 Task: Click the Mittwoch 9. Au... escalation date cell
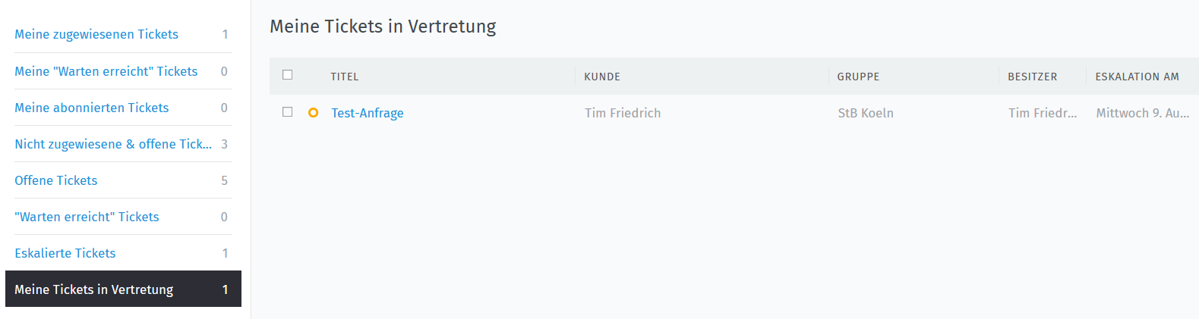[x=1143, y=113]
